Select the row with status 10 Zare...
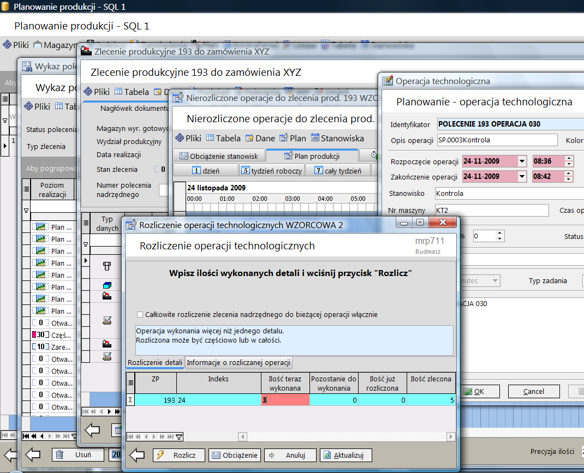Screen dimensions: 584x473 [52, 347]
